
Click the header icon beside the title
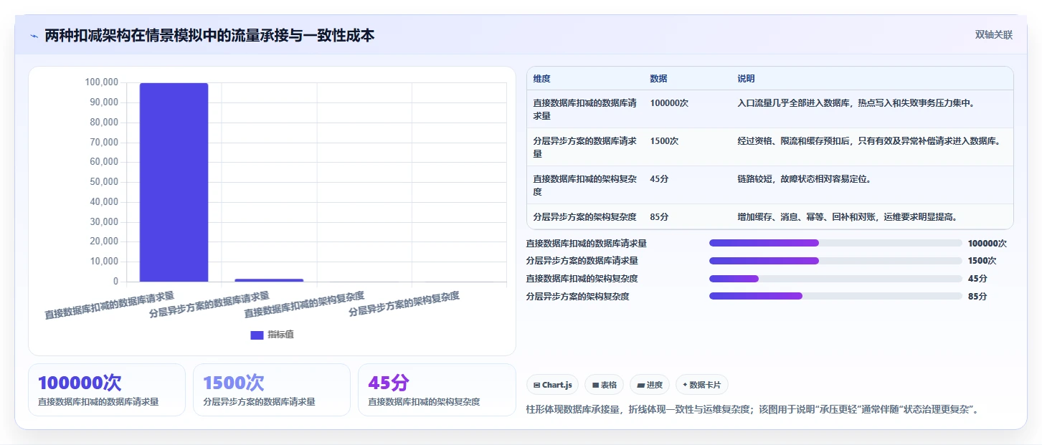pyautogui.click(x=34, y=36)
